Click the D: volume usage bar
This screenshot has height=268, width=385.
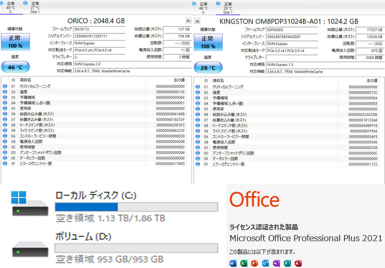click(136, 248)
